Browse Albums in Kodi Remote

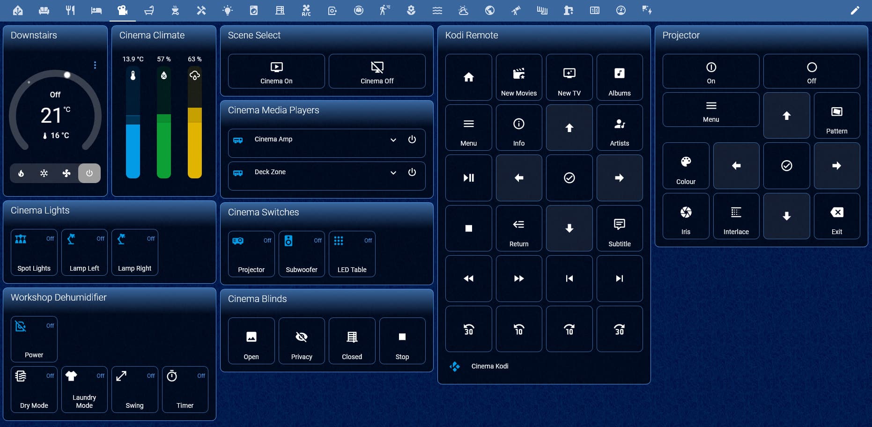(x=620, y=77)
